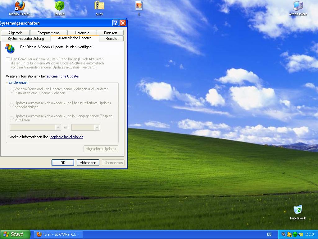The width and height of the screenshot is (318, 239).
Task: Select 'über installierbare Updates benachrichtigen' radio option
Action: [x=12, y=105]
